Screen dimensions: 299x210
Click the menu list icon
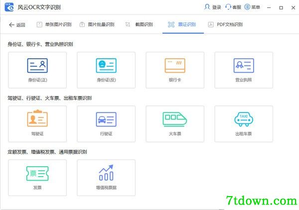click(247, 7)
